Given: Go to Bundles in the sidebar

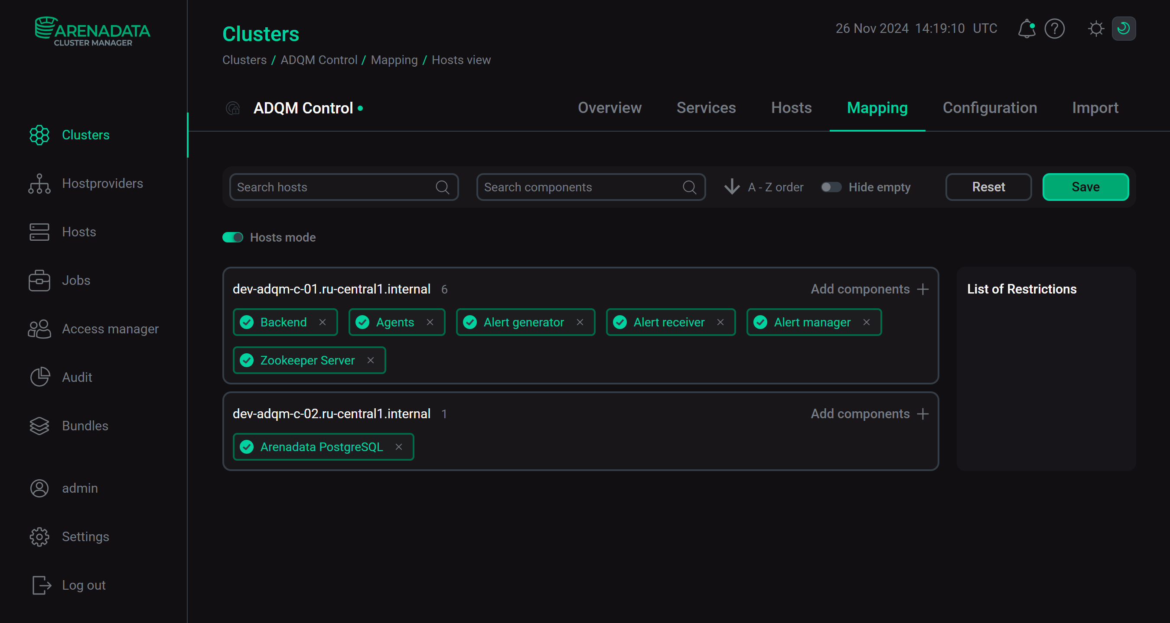Looking at the screenshot, I should point(85,426).
